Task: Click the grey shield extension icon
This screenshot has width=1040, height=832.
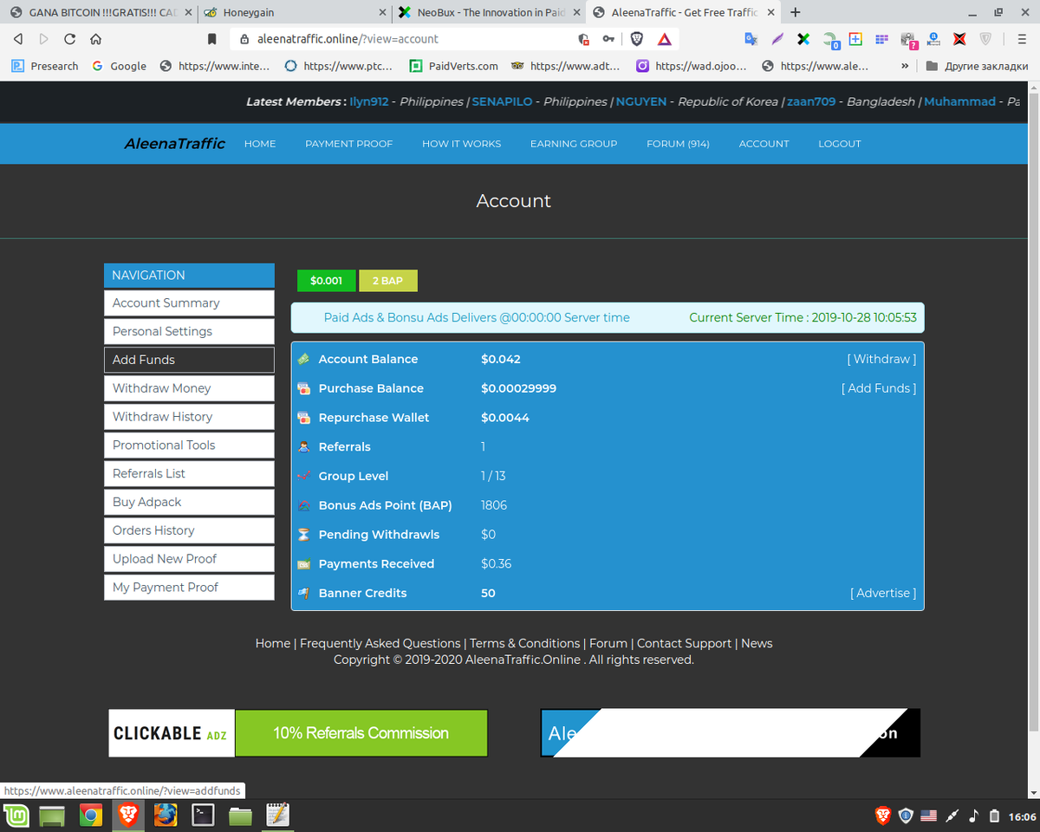Action: point(985,39)
